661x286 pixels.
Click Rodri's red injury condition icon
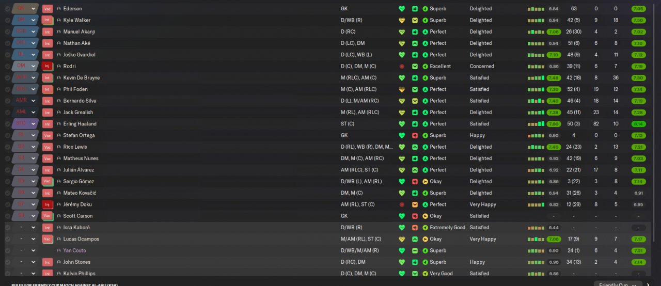402,66
